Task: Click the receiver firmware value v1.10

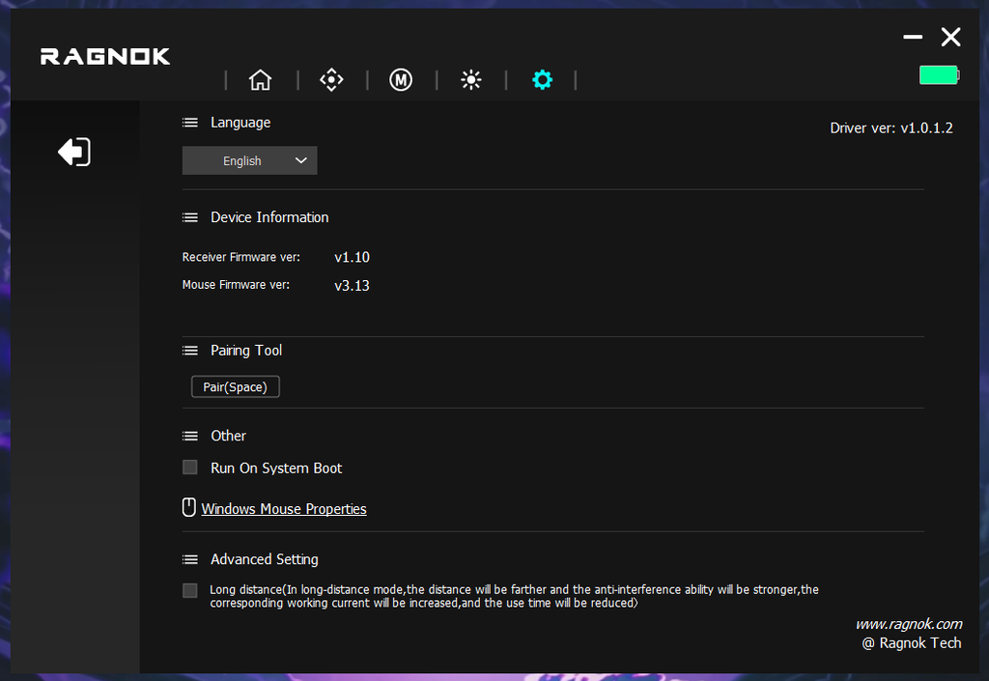Action: click(x=352, y=257)
